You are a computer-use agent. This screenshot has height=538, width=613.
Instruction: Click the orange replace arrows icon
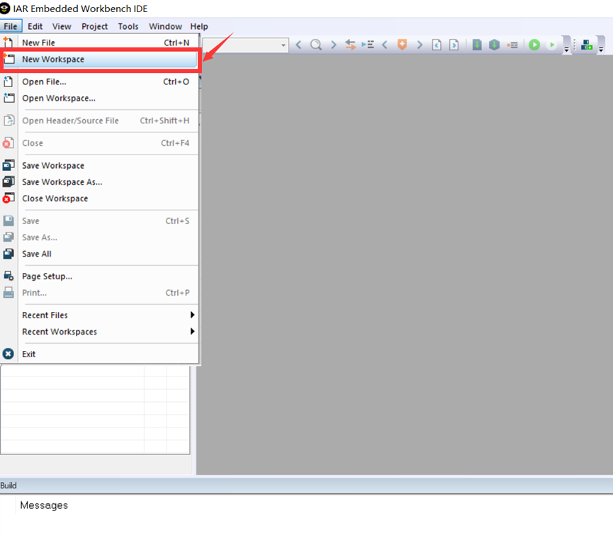tap(350, 45)
